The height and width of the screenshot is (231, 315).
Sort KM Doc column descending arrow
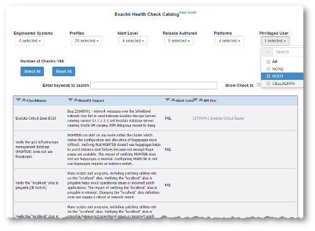195,99
